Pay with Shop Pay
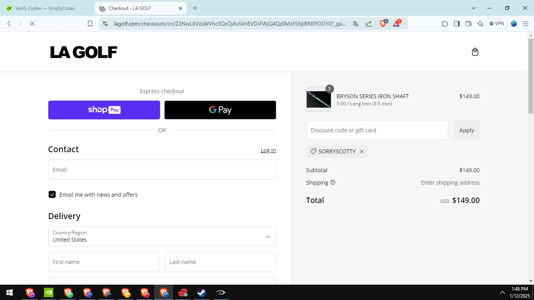 (x=104, y=110)
